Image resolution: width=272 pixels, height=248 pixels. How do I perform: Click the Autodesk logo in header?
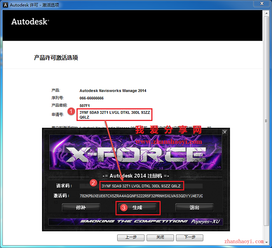coord(30,22)
